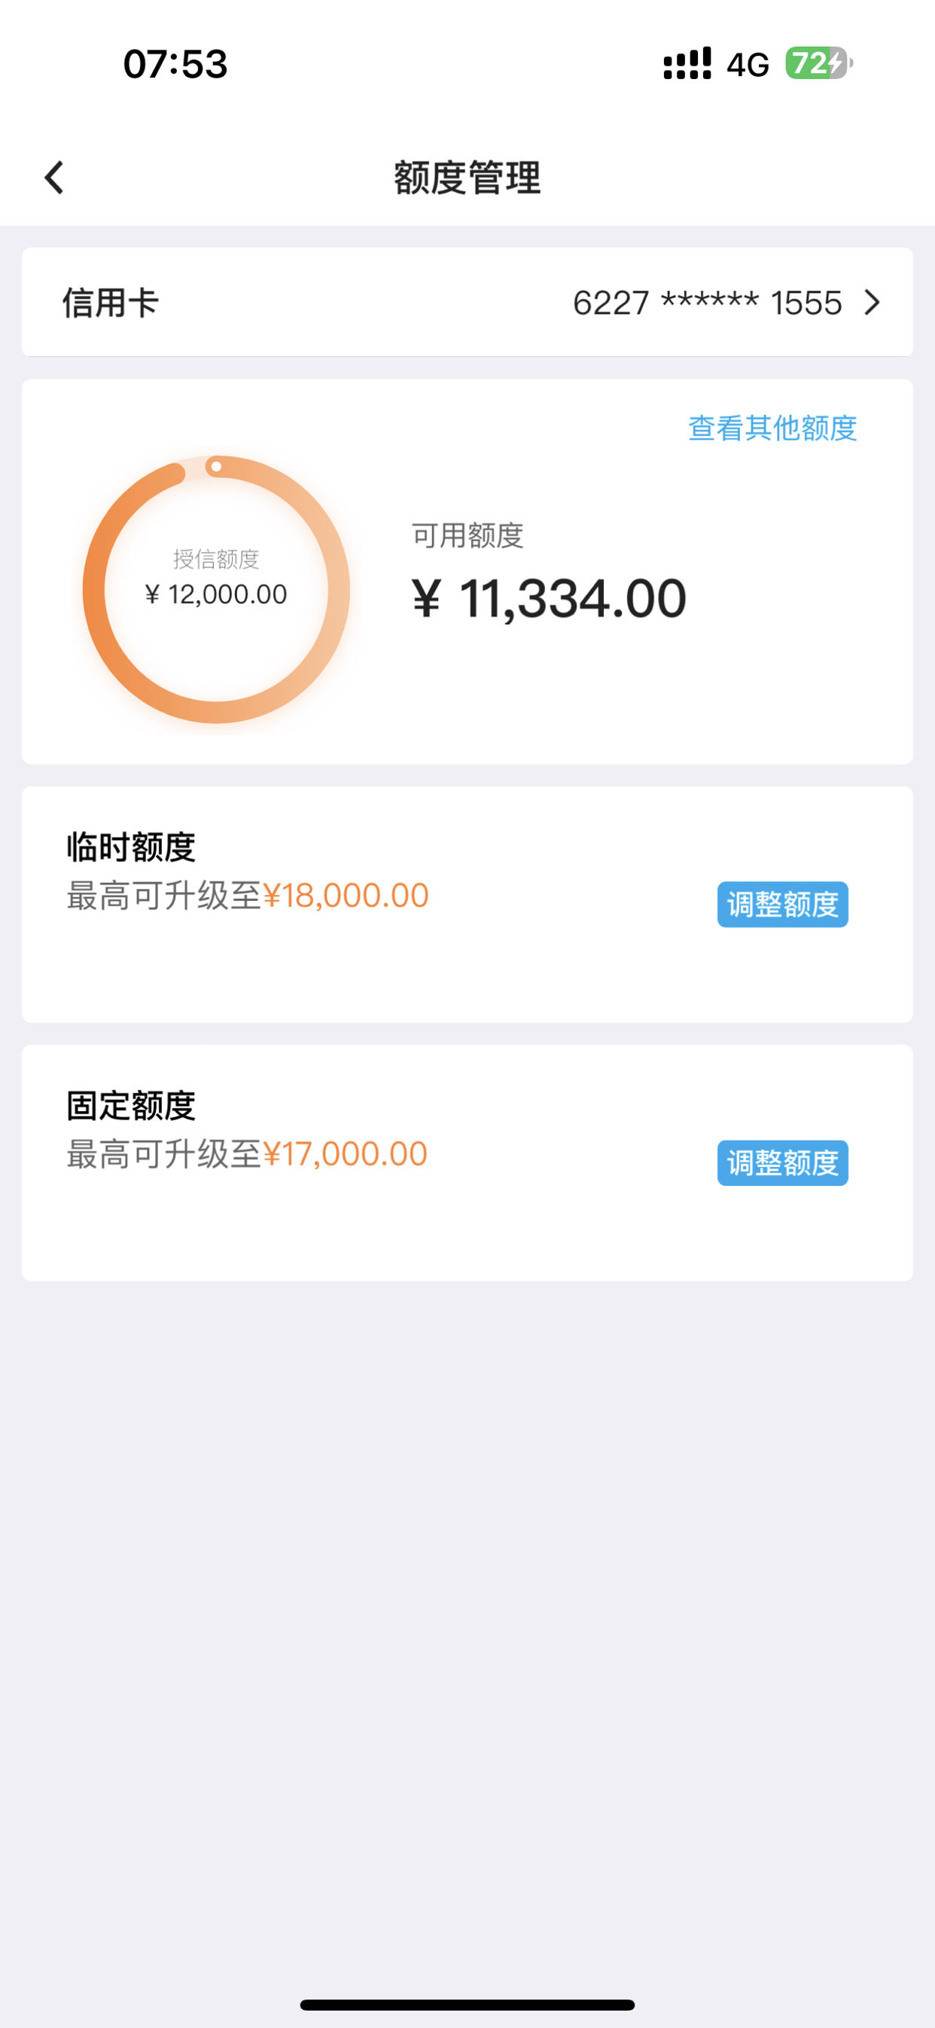935x2028 pixels.
Task: Select the 信用卡 card row
Action: pos(467,302)
